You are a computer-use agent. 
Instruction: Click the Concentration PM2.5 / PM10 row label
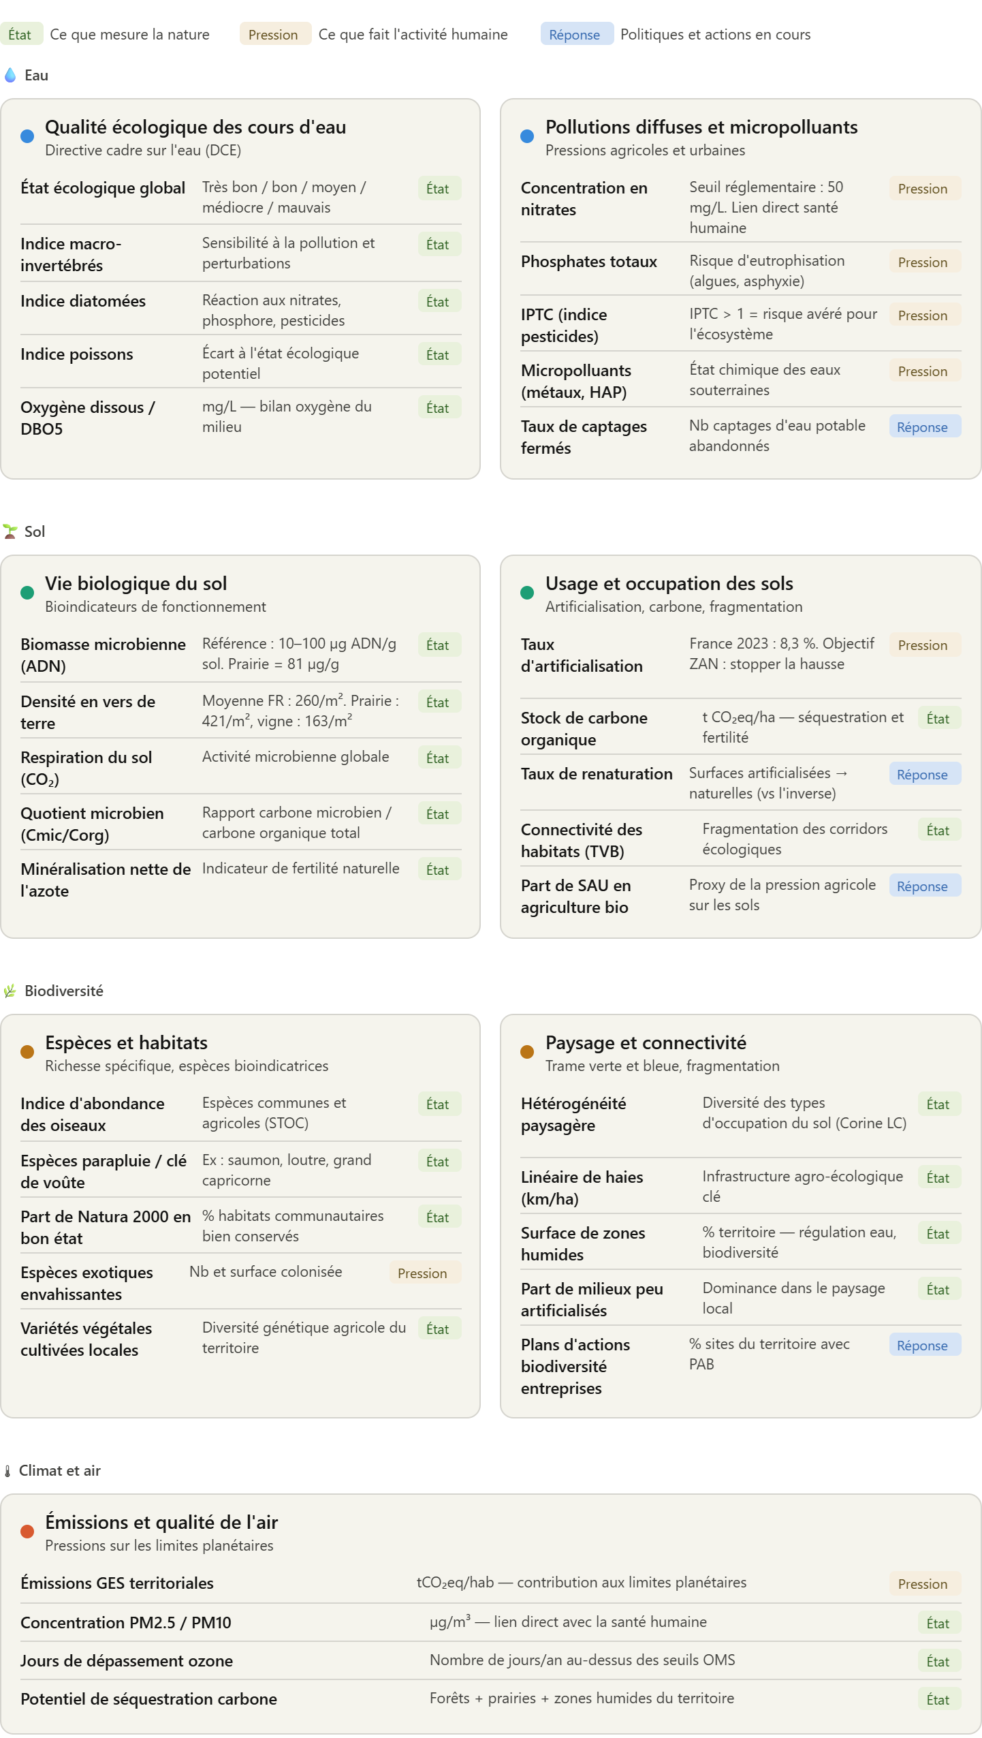pyautogui.click(x=126, y=1623)
